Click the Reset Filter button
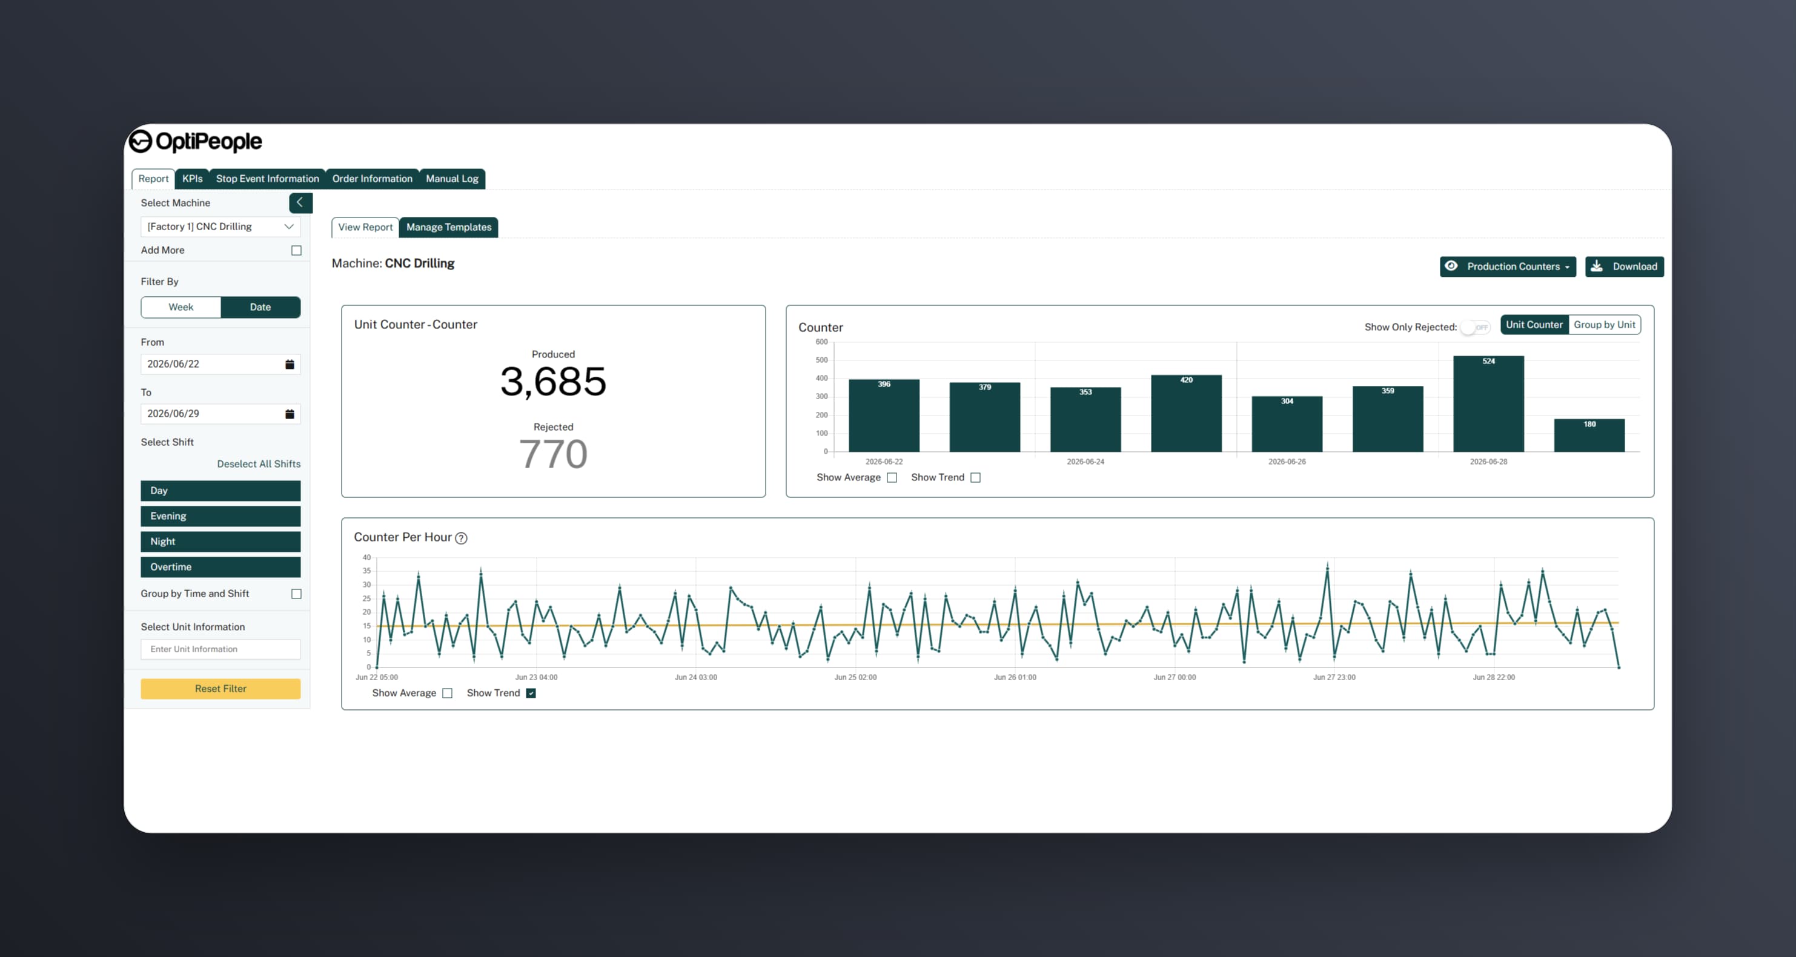Viewport: 1796px width, 957px height. 220,689
